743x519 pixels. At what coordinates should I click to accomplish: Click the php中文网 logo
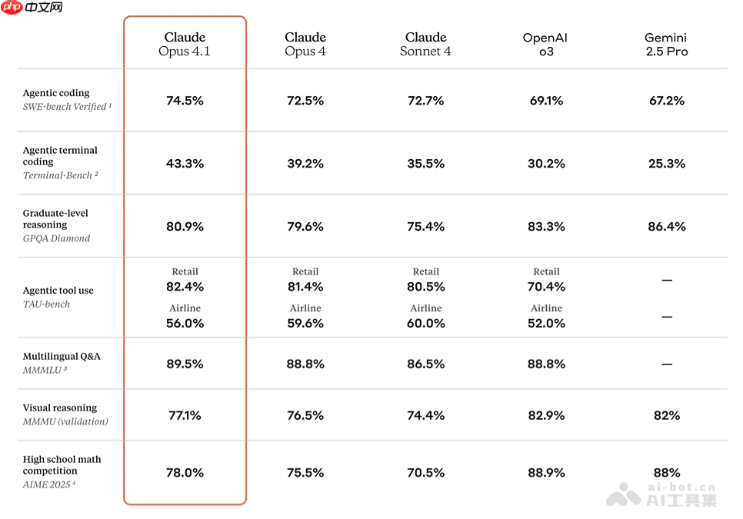point(32,8)
